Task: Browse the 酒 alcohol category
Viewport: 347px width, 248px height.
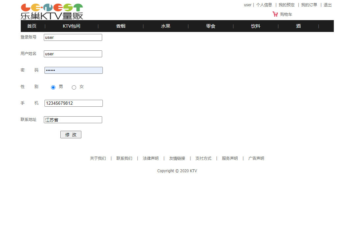Action: [x=298, y=26]
